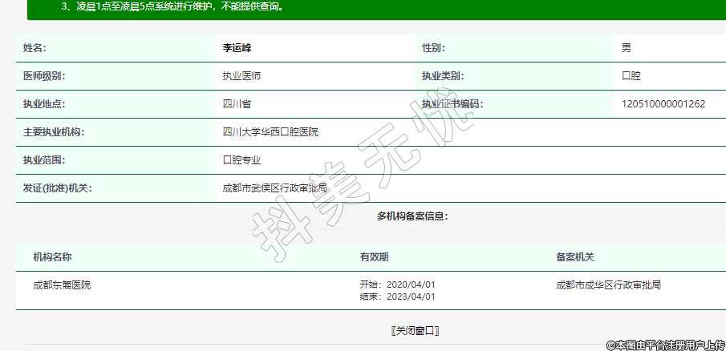
Task: Click the 执业类别 value 口腔
Action: tap(631, 76)
